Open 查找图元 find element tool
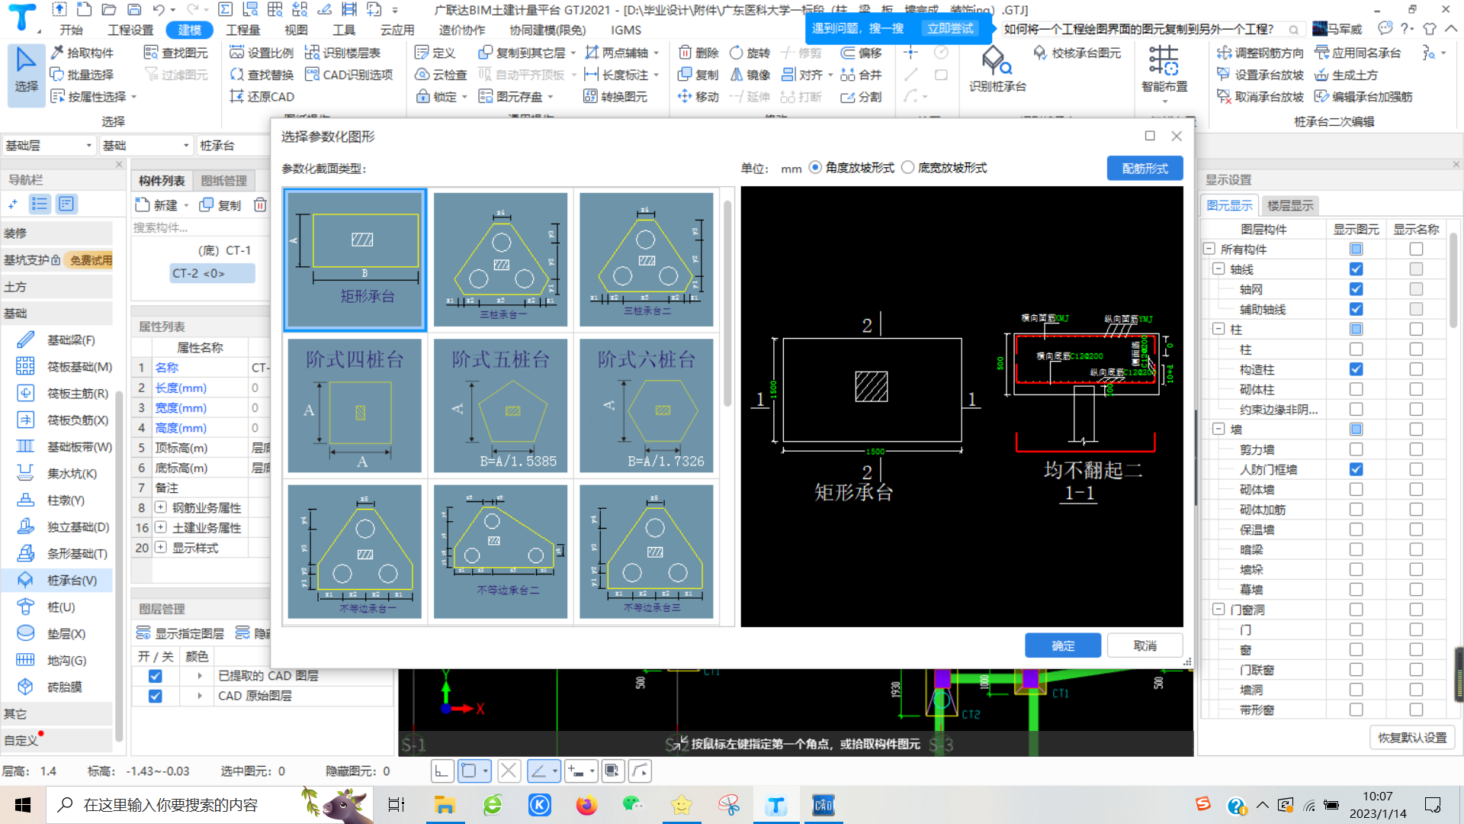The image size is (1464, 824). pyautogui.click(x=176, y=53)
